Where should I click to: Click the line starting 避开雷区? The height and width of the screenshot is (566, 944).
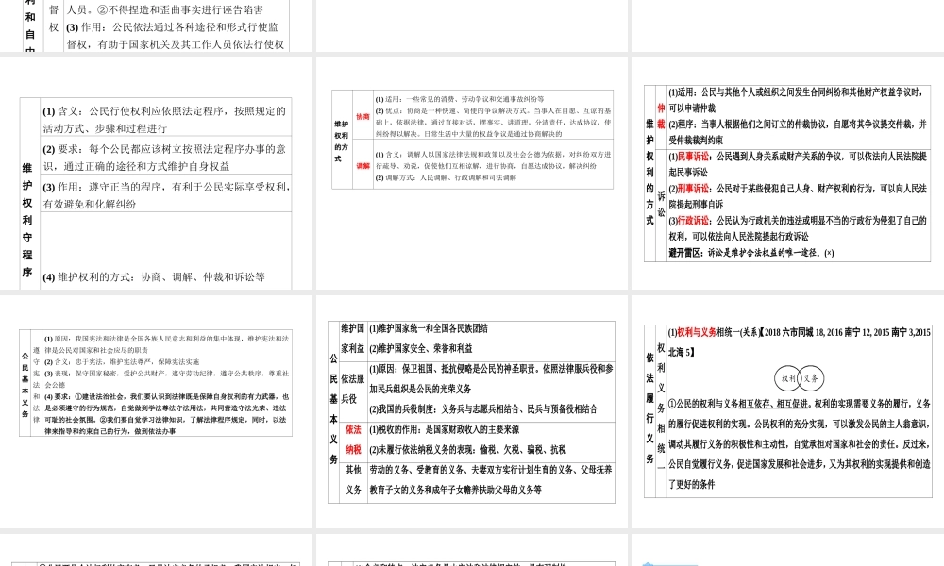click(751, 253)
